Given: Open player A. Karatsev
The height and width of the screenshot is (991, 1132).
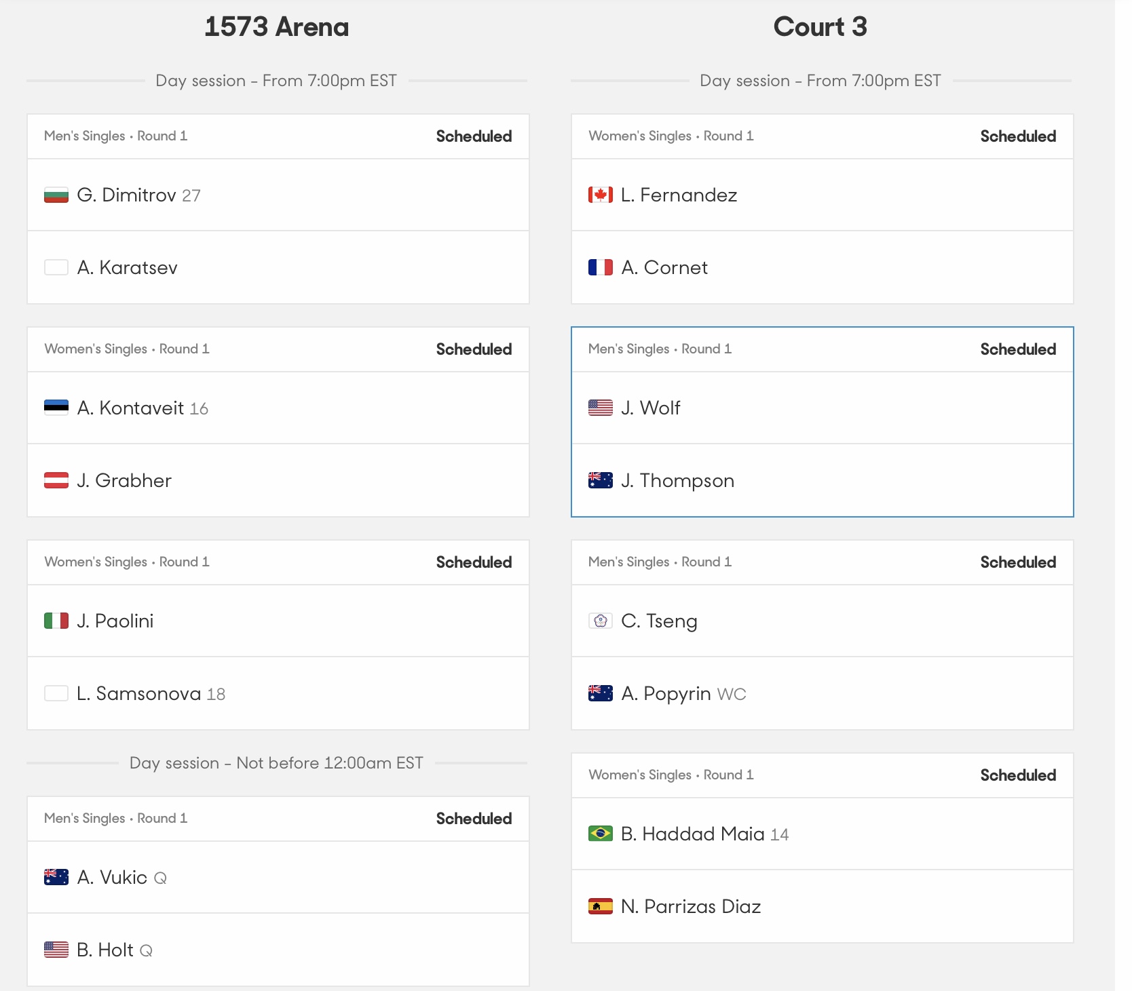Looking at the screenshot, I should 127,267.
